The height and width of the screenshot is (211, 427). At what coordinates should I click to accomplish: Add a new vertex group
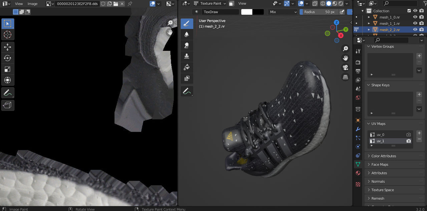tap(419, 56)
